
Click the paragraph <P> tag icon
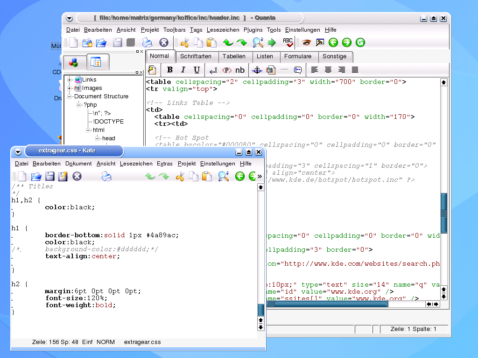(226, 70)
